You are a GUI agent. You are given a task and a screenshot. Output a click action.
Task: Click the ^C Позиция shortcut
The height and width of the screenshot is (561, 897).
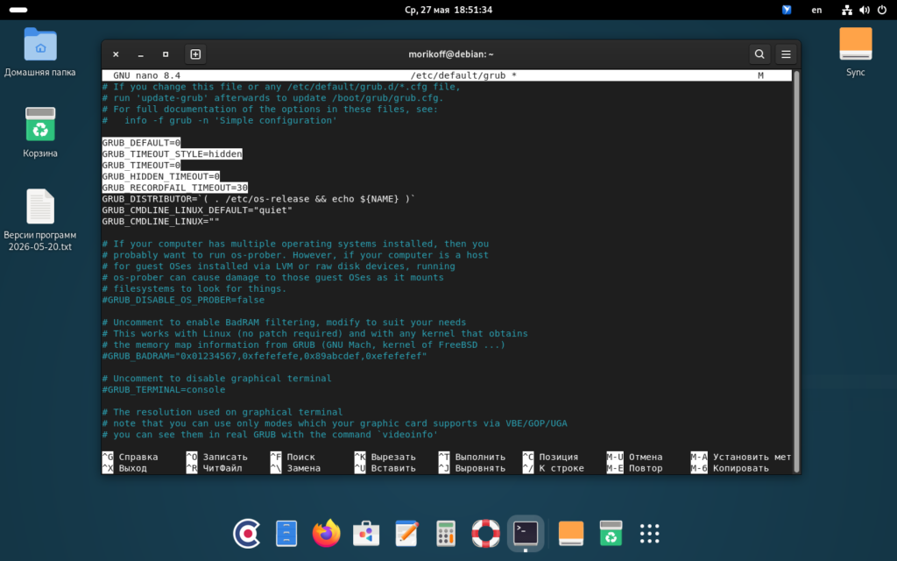pyautogui.click(x=550, y=457)
